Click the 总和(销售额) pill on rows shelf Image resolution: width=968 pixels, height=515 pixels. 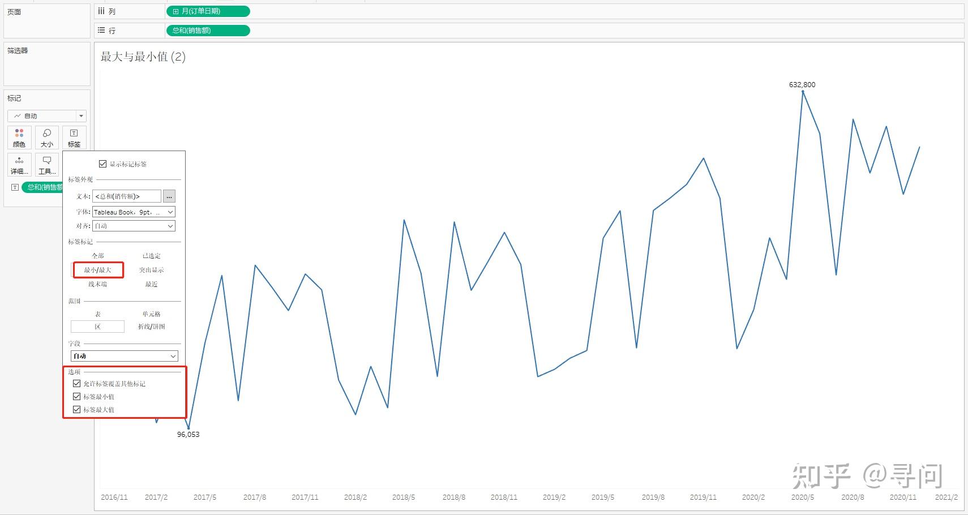(208, 31)
